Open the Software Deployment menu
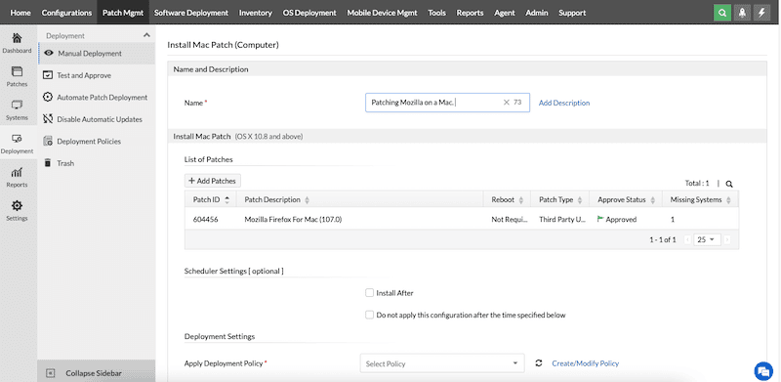 [190, 13]
